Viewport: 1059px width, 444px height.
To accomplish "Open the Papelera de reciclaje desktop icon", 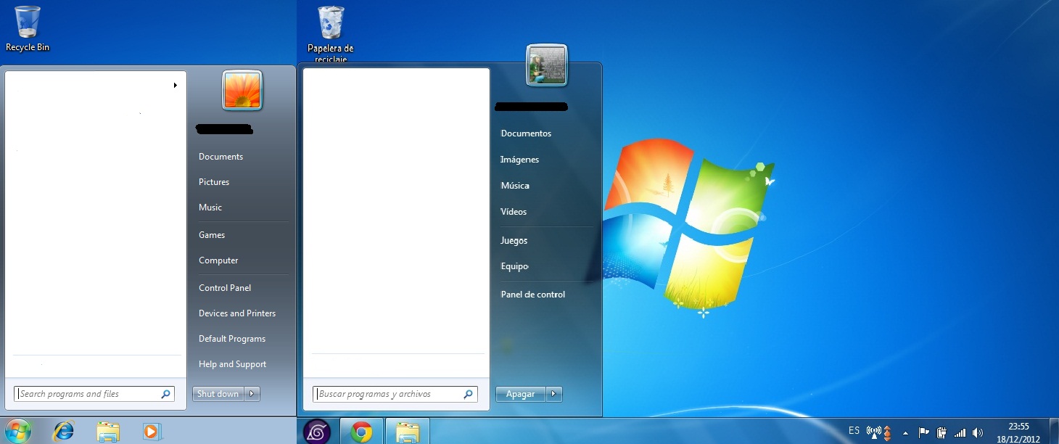I will tap(330, 34).
